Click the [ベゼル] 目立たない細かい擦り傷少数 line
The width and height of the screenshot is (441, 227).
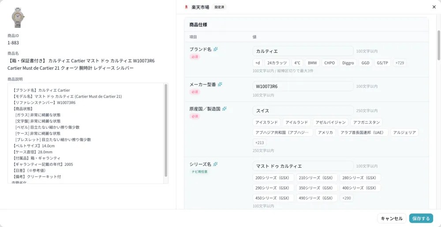click(x=47, y=127)
